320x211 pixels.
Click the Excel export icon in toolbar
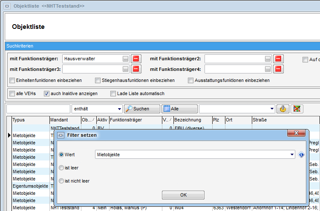(297, 109)
